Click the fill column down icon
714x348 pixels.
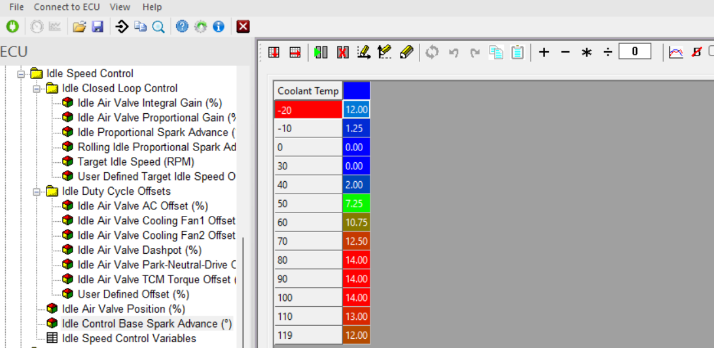coord(274,52)
